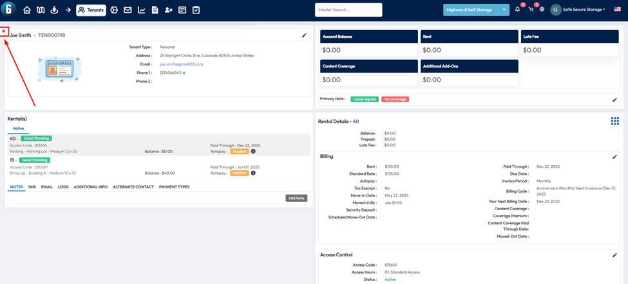
Task: Expand the collapsed sidebar with double-chevron
Action: point(5,31)
